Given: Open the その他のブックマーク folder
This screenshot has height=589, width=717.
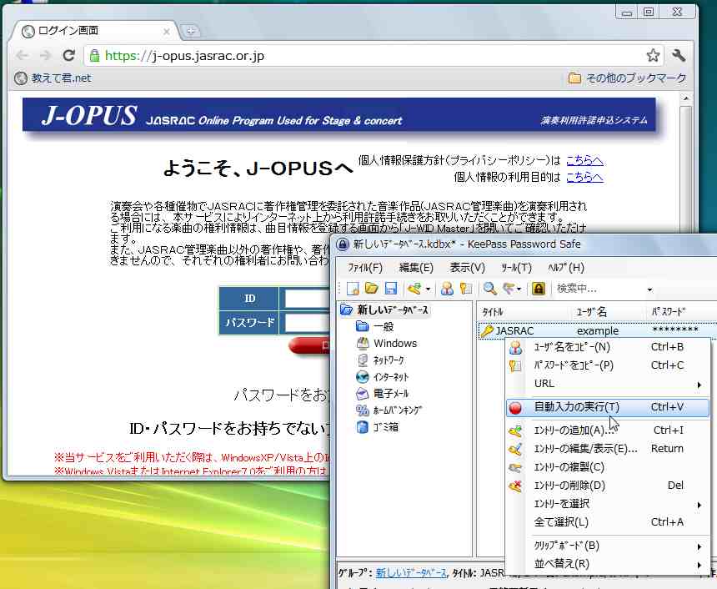Looking at the screenshot, I should (x=627, y=78).
